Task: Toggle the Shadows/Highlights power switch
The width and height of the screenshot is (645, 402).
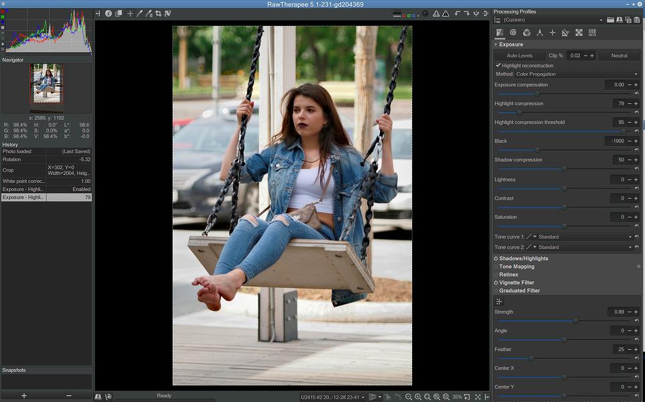Action: (x=496, y=259)
